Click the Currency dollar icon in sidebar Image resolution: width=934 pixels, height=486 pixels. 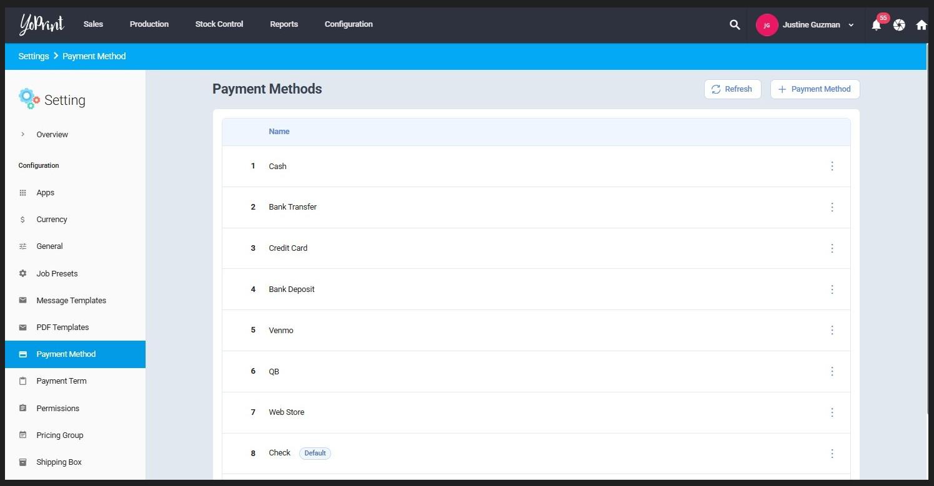[23, 220]
